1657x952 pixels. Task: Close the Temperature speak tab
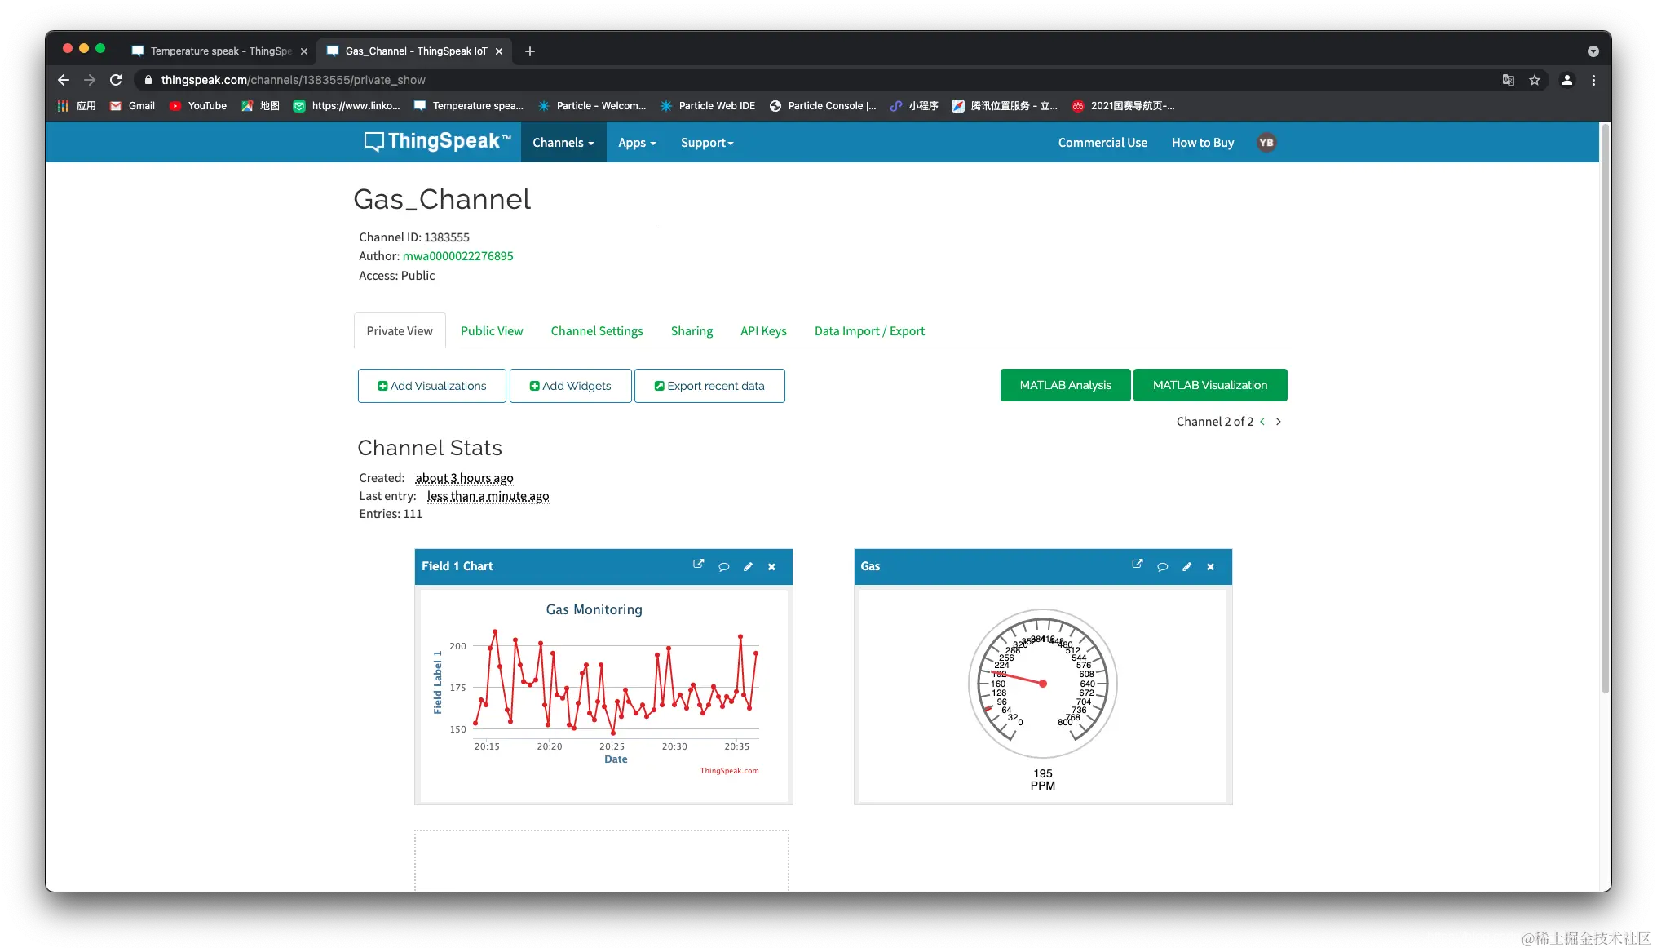[x=304, y=51]
